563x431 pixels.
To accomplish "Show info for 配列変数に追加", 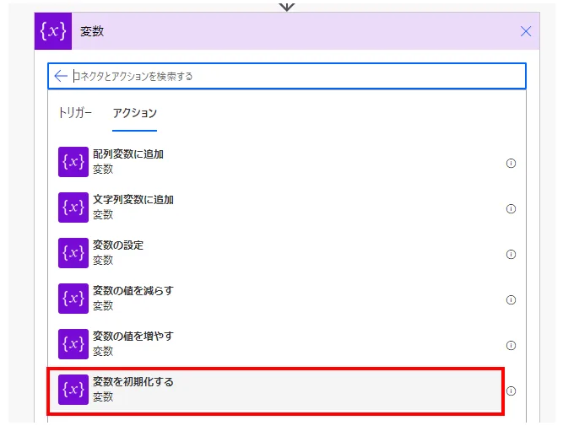I will tap(511, 164).
